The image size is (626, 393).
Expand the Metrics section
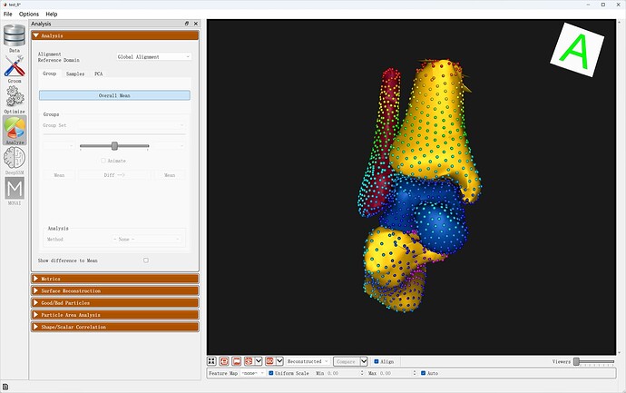click(115, 279)
